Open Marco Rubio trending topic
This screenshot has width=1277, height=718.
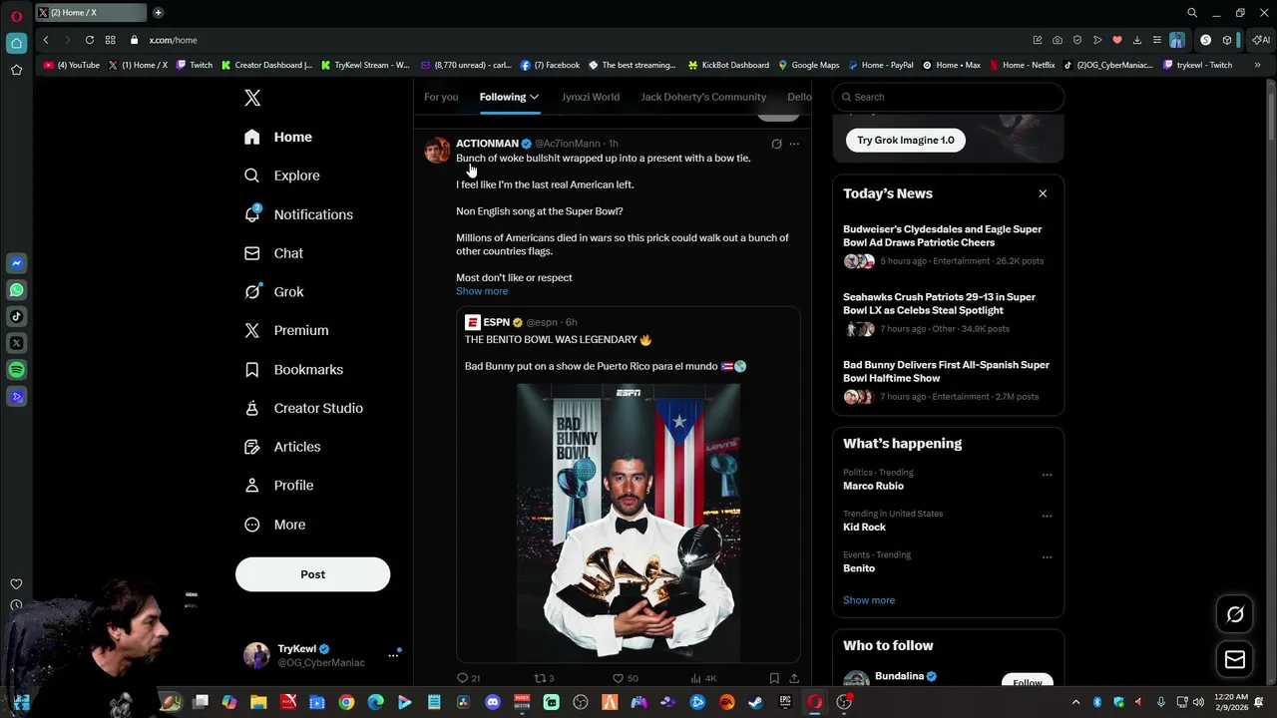(873, 486)
